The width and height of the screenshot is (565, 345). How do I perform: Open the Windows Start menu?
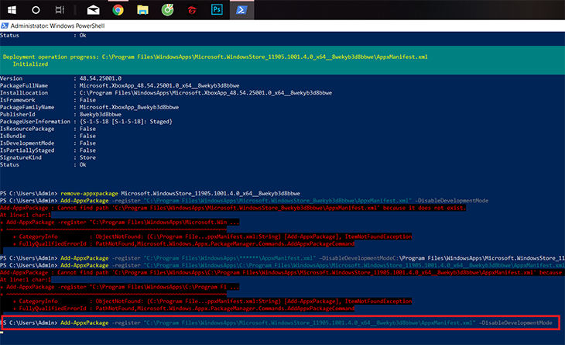(12, 10)
